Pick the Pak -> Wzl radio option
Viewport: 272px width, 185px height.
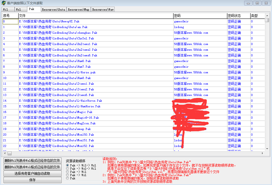click(68, 175)
